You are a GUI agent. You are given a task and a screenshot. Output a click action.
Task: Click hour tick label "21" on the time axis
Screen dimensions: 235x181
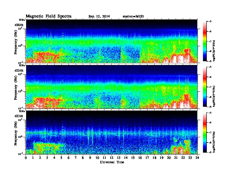tap(176, 158)
